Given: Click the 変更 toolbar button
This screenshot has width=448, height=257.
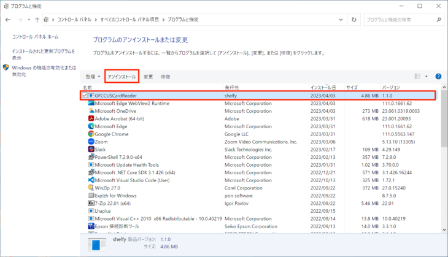Looking at the screenshot, I should 149,77.
